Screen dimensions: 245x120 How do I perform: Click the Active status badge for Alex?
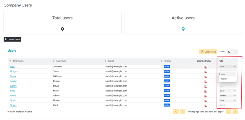(x=167, y=66)
